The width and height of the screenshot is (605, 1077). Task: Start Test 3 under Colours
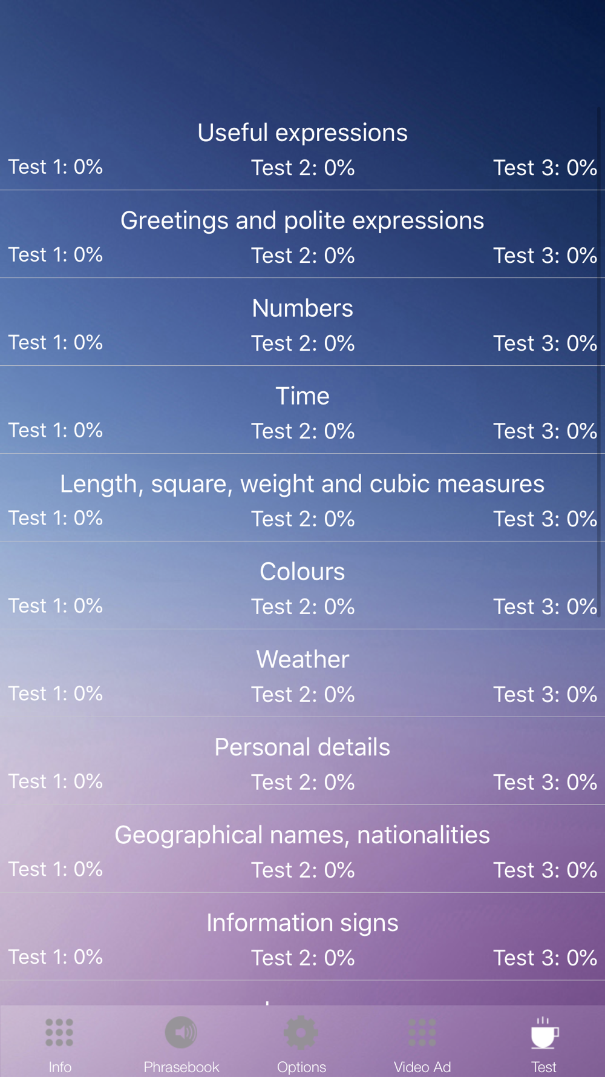(544, 606)
